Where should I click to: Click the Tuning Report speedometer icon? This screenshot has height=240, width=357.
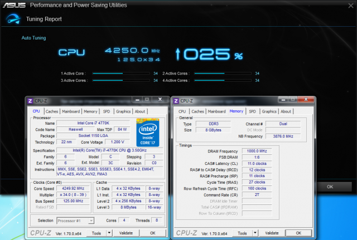coord(13,19)
